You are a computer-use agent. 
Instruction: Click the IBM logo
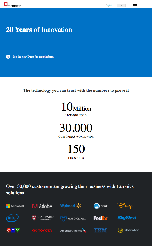101,230
